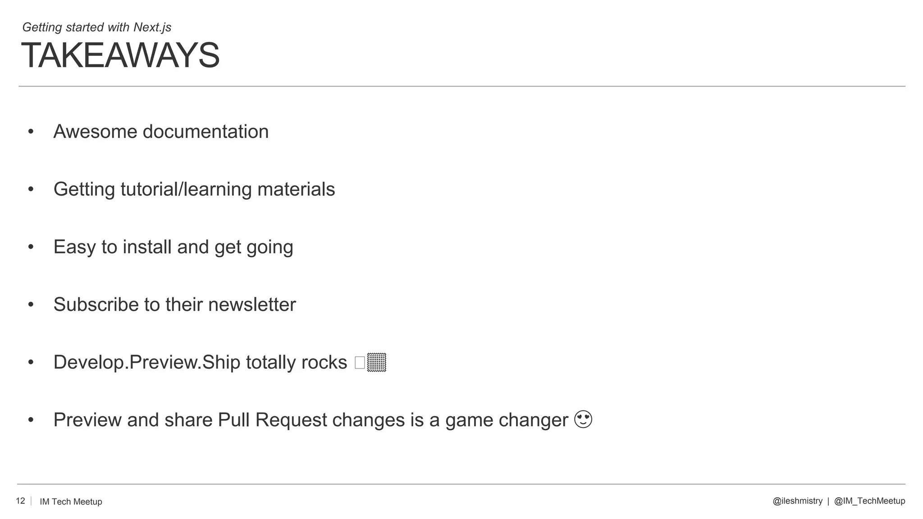Select the Develop.Preview.Ship totally rocks line
Image resolution: width=923 pixels, height=519 pixels.
pos(200,362)
